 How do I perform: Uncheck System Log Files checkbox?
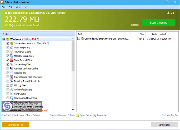coord(8,64)
